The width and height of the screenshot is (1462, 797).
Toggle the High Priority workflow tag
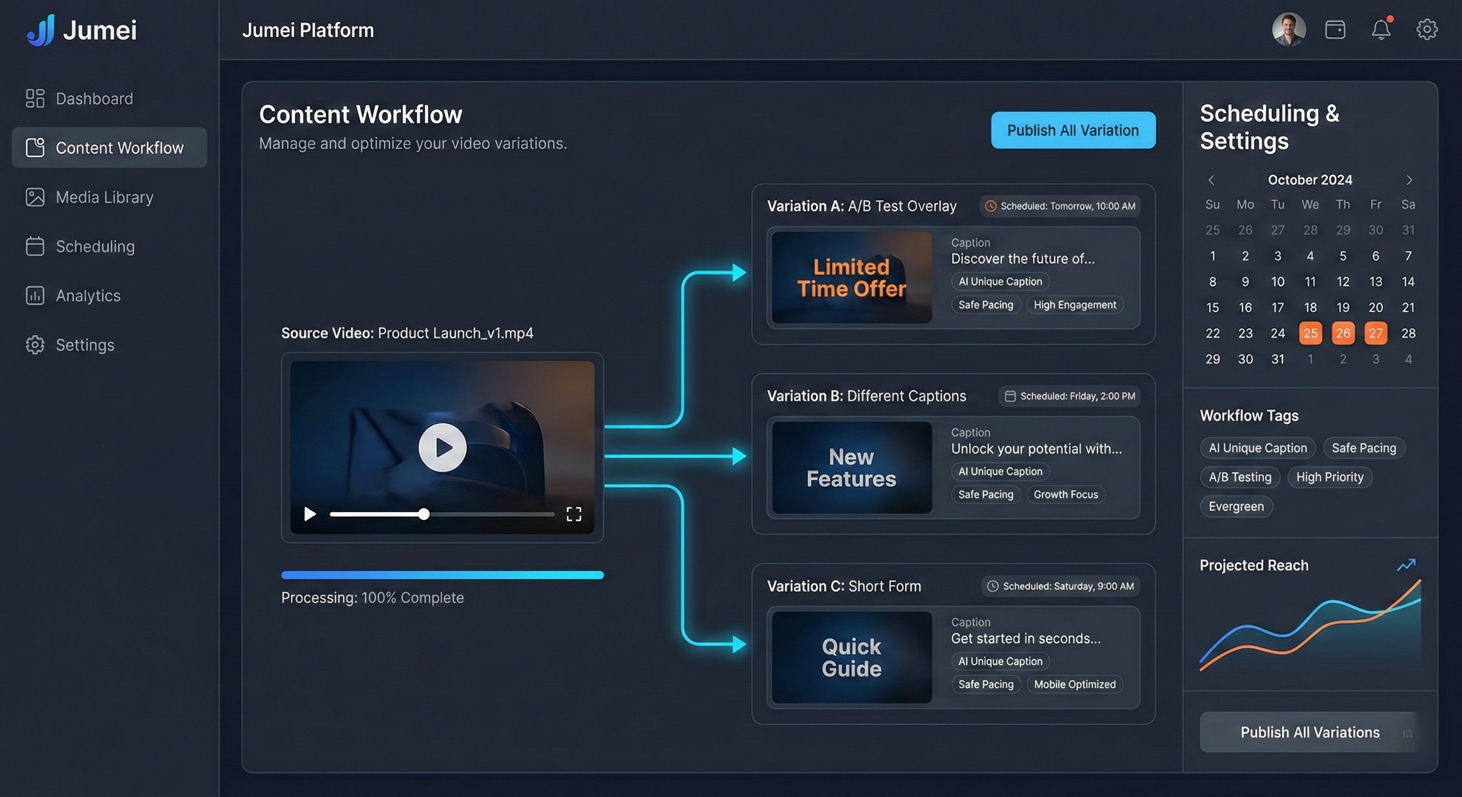(1329, 477)
